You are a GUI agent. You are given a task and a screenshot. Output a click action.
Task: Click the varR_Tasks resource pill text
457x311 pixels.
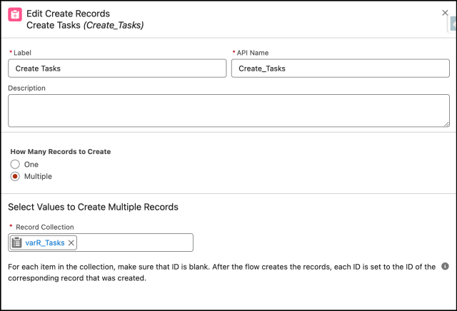(x=45, y=243)
